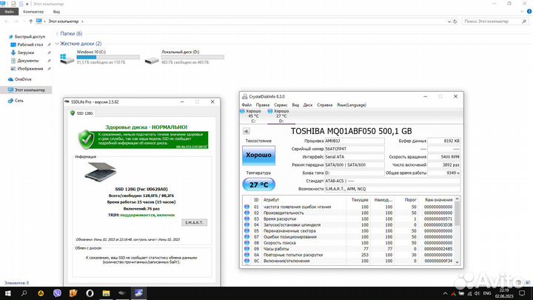Click the 27 °C temperature button
533x300 pixels.
258,184
